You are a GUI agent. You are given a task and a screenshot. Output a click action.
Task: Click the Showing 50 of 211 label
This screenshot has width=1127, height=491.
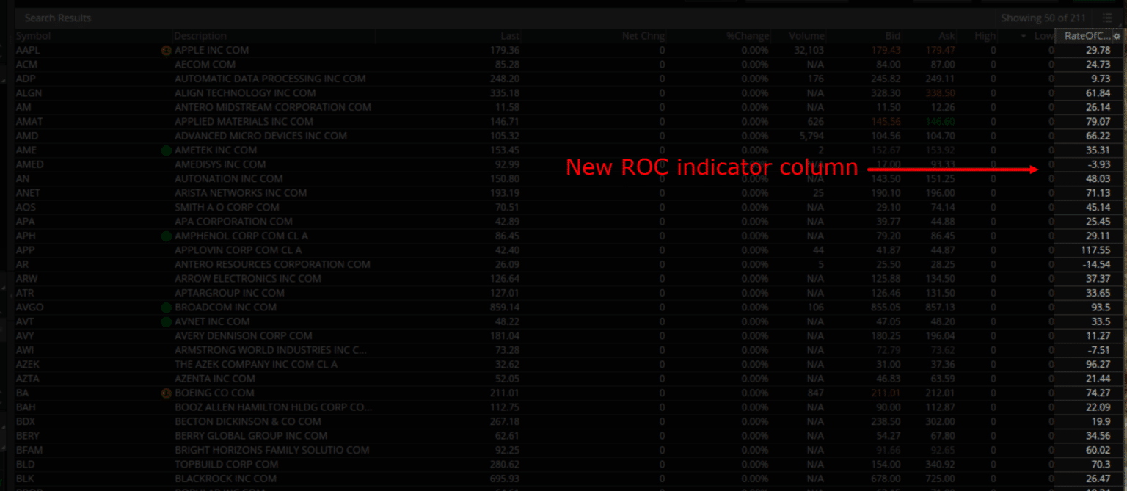tap(1043, 18)
